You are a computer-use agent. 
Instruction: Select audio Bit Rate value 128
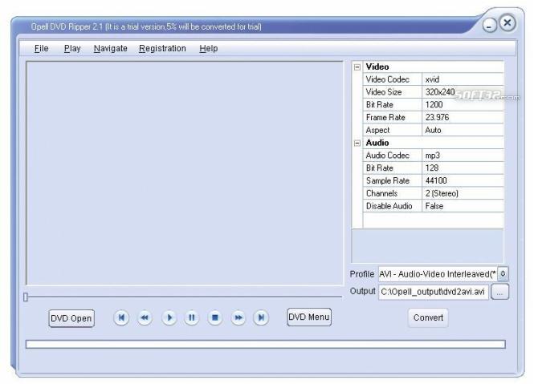coord(463,168)
